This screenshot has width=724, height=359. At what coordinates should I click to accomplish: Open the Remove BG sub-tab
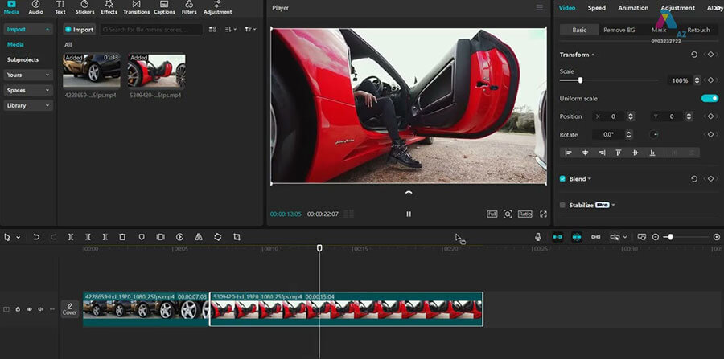click(619, 30)
